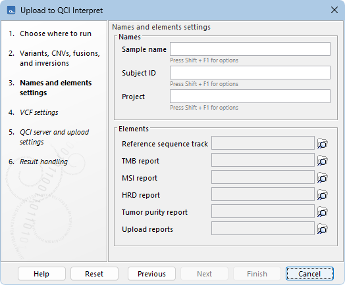345x285 pixels.
Task: Browse for TMB report element
Action: point(323,161)
